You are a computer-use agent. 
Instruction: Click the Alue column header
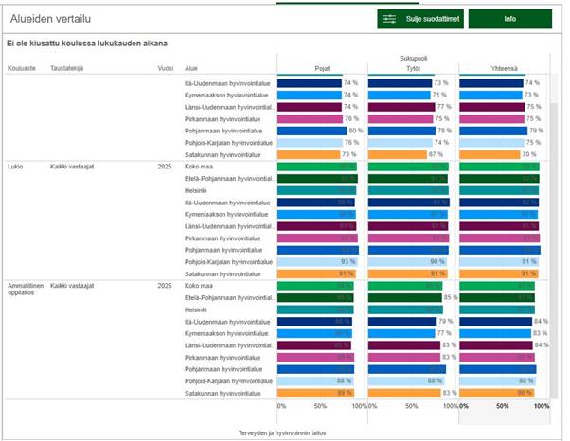(x=191, y=68)
